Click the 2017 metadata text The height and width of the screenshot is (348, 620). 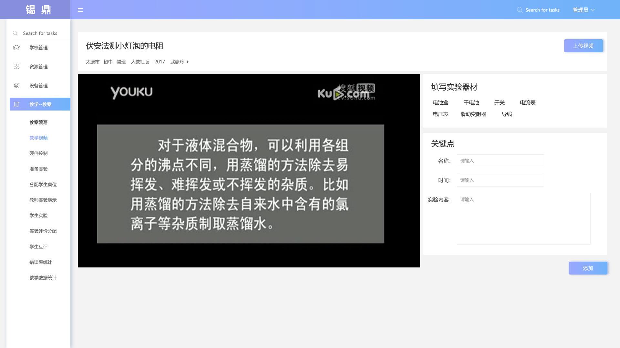[160, 62]
